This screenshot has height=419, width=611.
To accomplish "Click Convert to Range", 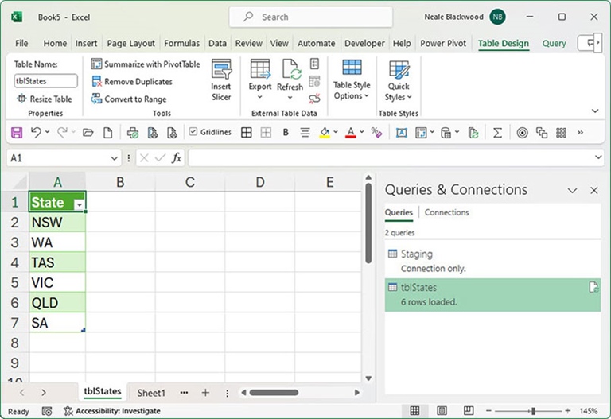I will point(129,99).
